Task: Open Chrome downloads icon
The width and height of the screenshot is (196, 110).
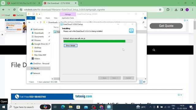Action: click(176, 9)
